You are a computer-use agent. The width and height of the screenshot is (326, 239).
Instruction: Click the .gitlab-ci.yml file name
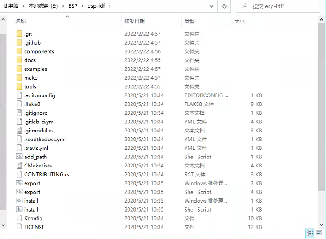pyautogui.click(x=40, y=122)
